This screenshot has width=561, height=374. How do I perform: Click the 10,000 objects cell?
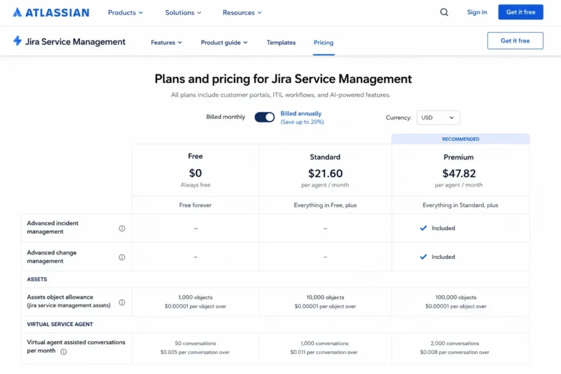click(325, 297)
